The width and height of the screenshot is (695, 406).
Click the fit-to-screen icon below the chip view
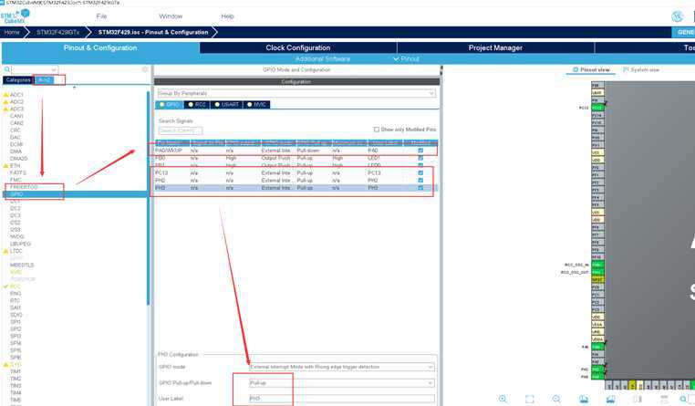[x=530, y=399]
